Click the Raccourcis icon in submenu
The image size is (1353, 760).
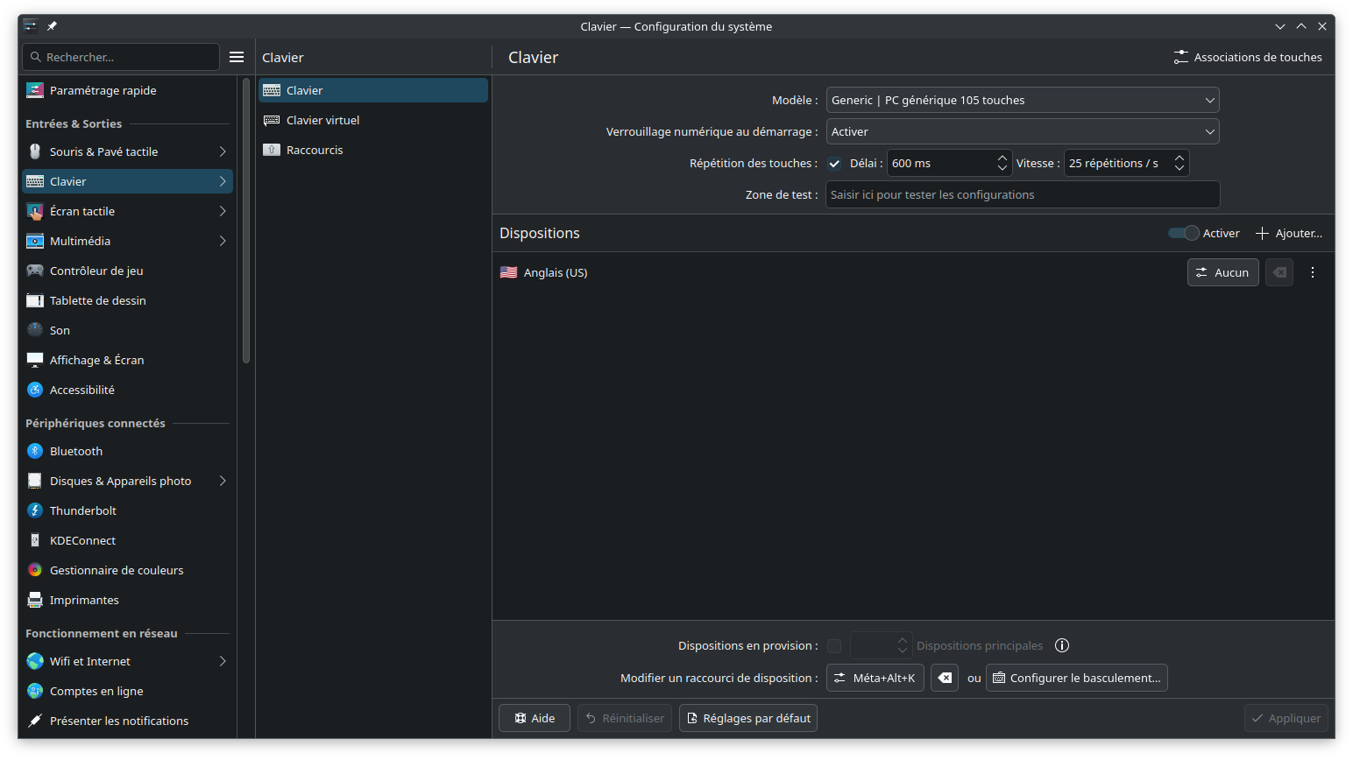tap(272, 150)
